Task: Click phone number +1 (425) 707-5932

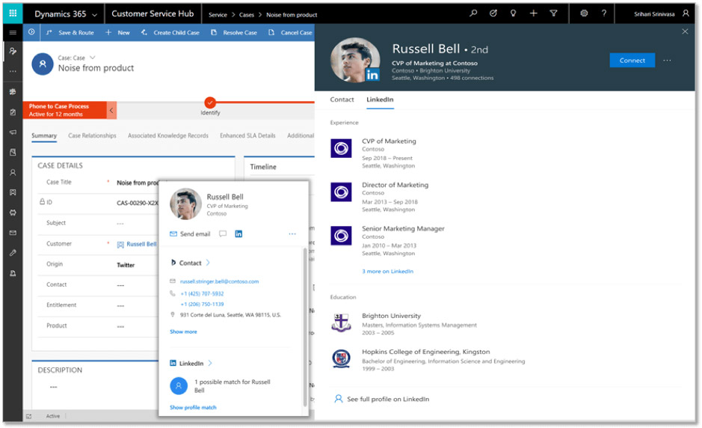Action: pyautogui.click(x=202, y=293)
